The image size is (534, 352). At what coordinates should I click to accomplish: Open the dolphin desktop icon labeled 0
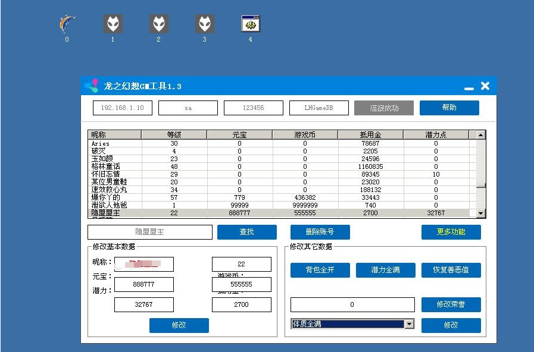click(67, 24)
